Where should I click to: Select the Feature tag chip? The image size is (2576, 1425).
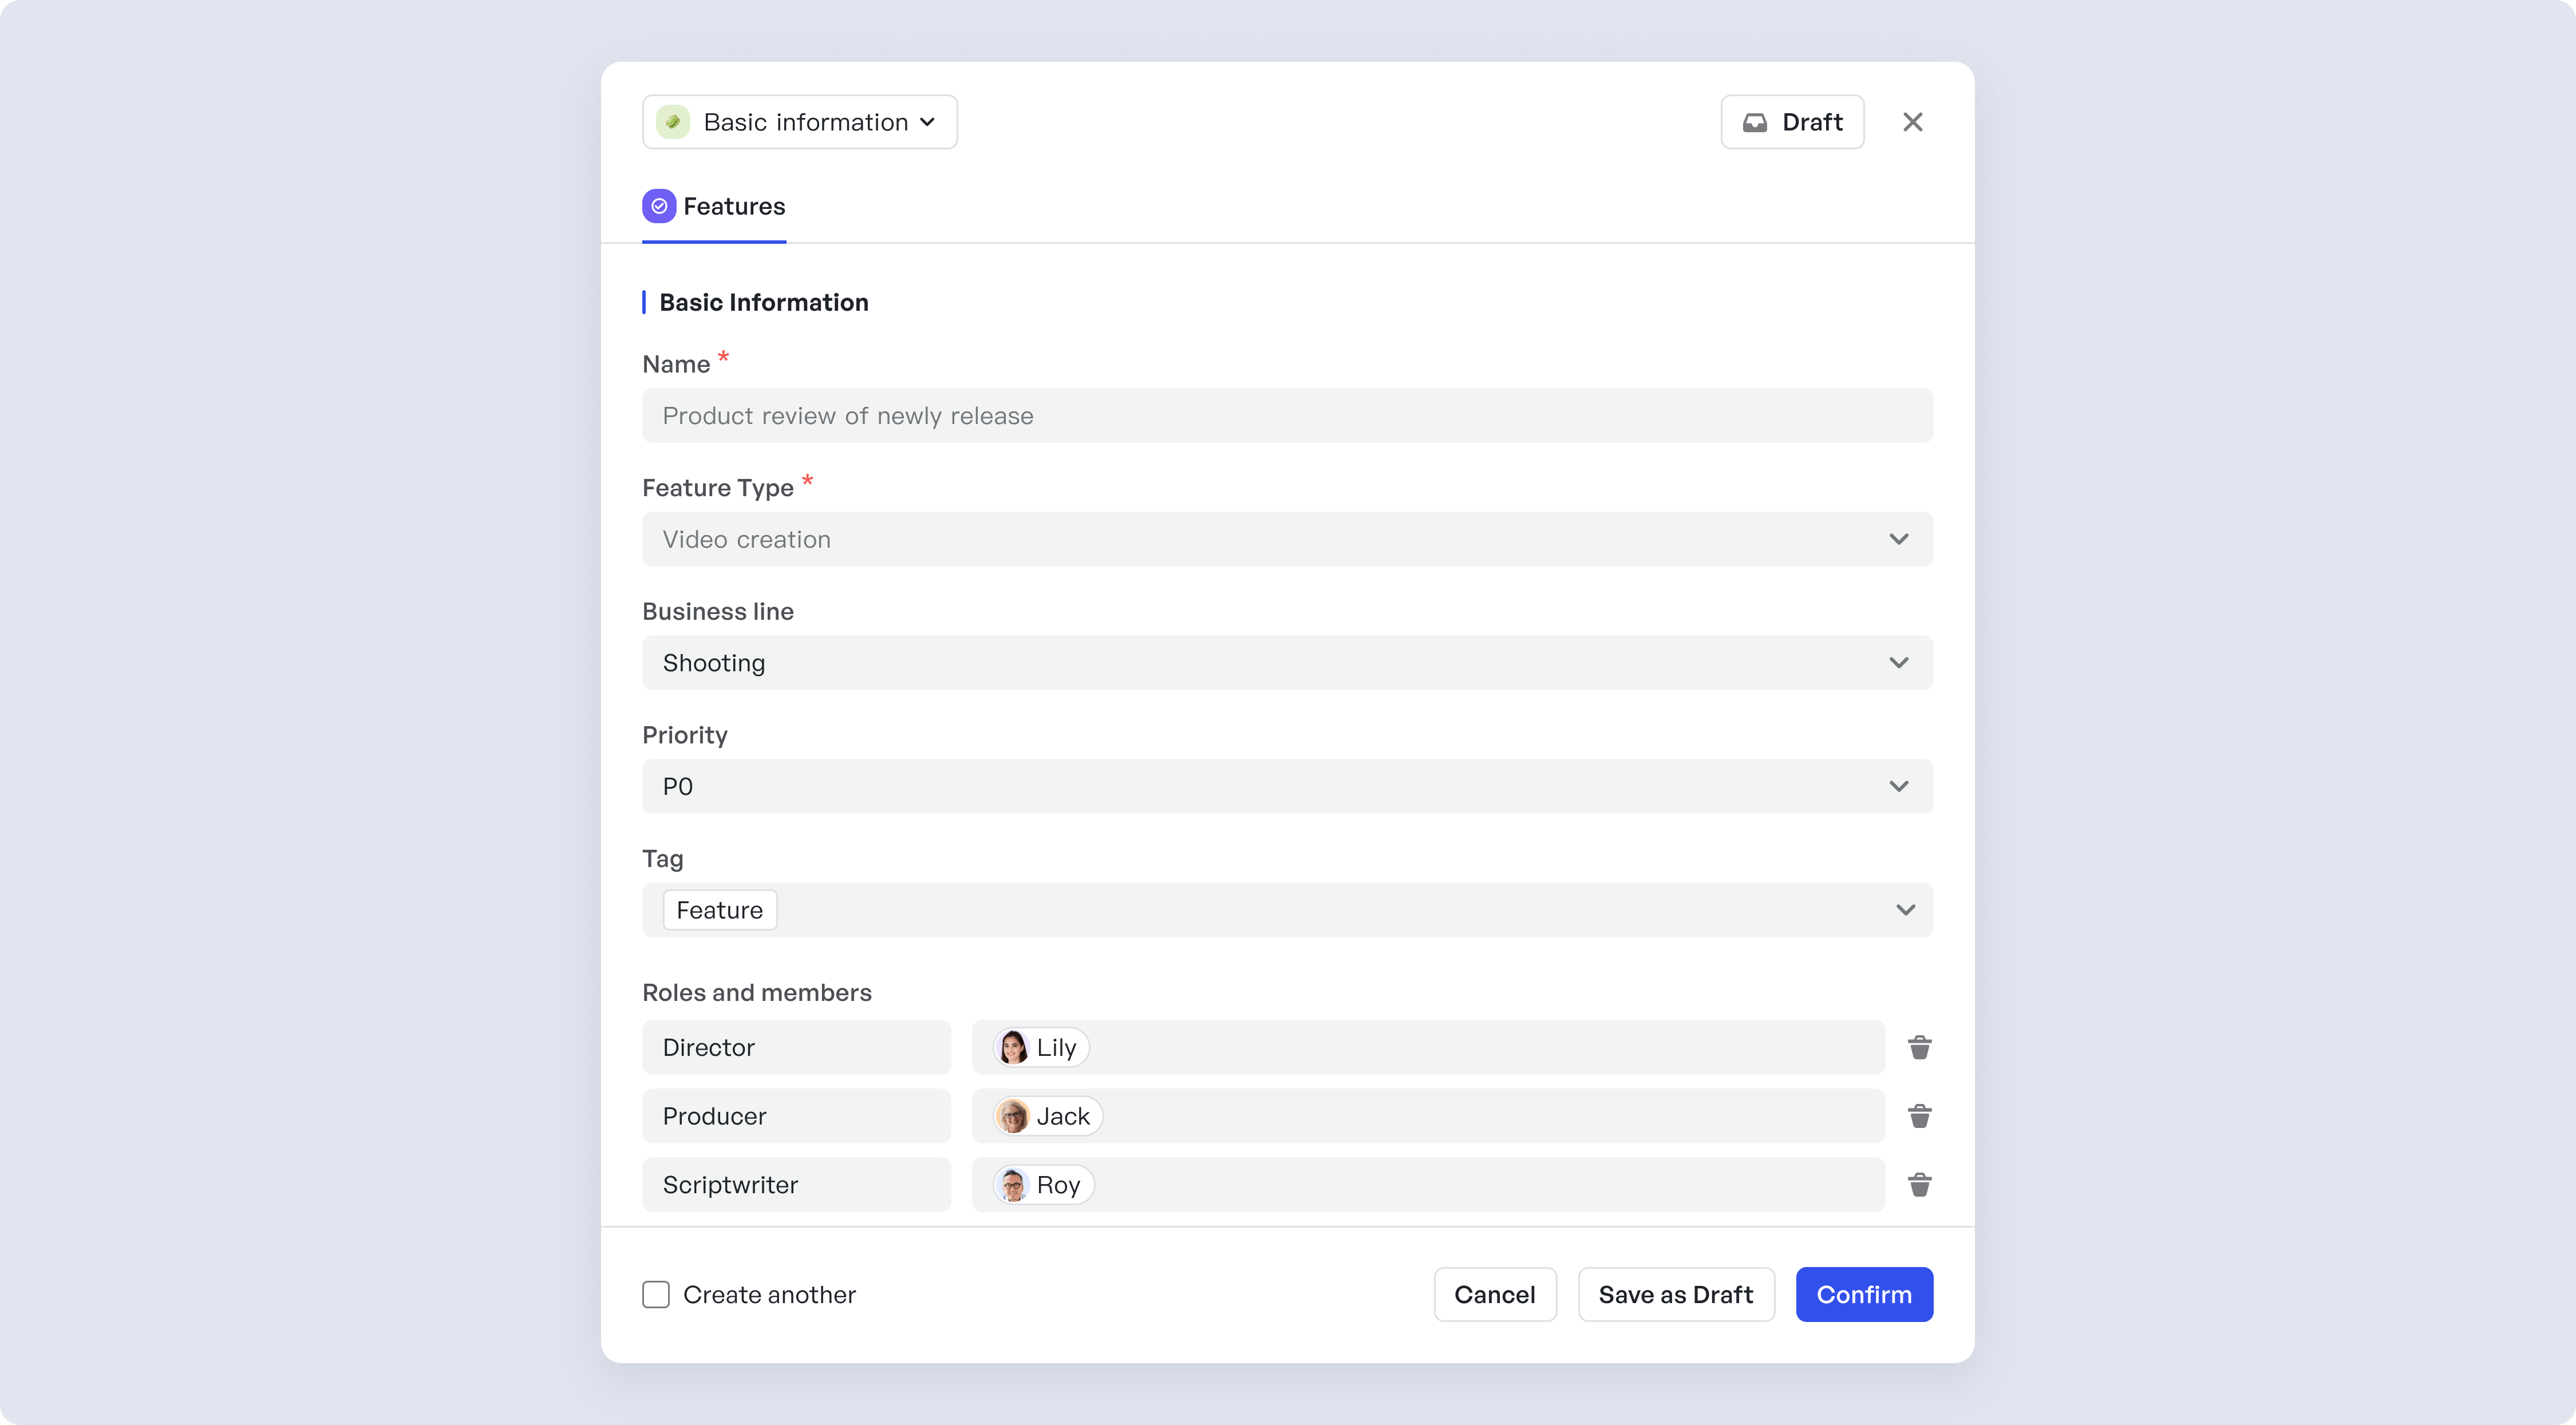(720, 910)
